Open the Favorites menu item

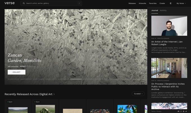tap(153, 3)
